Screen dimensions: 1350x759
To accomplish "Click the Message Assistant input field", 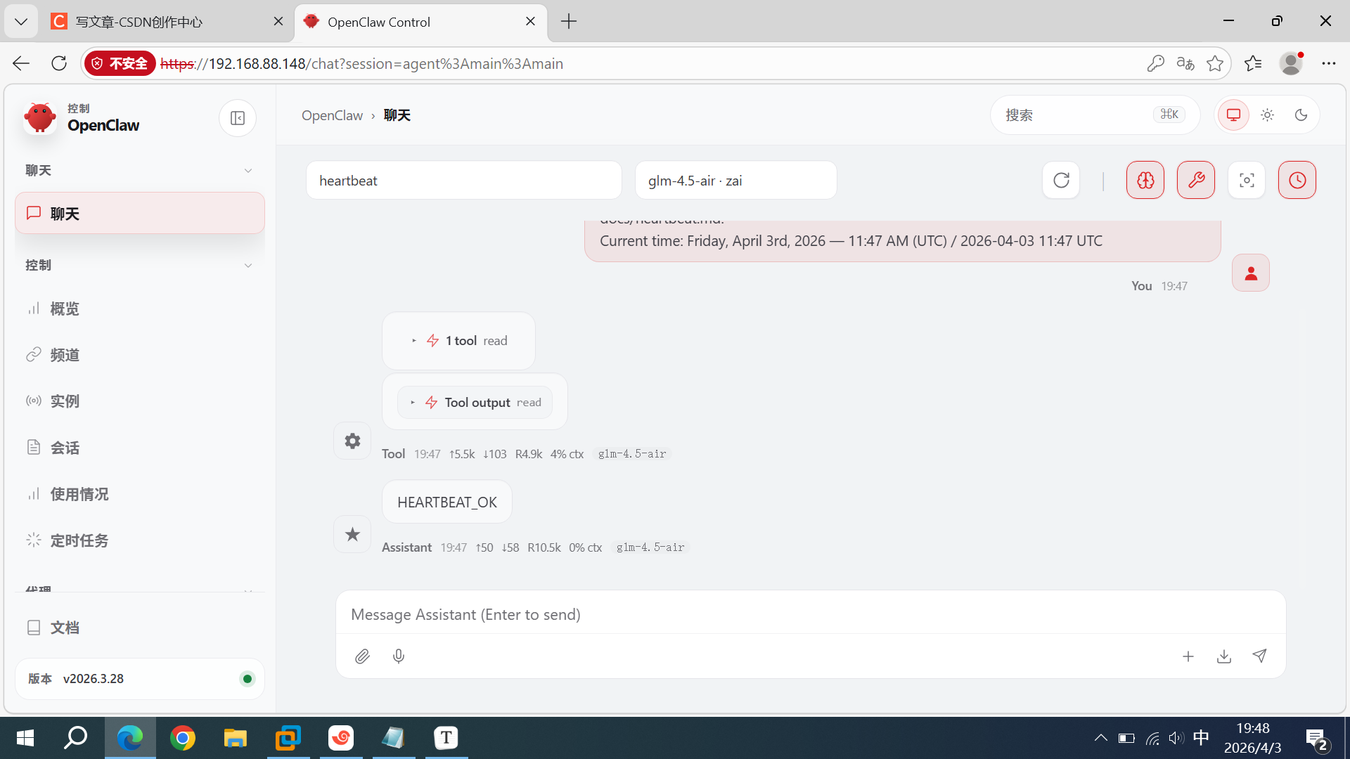I will click(809, 615).
